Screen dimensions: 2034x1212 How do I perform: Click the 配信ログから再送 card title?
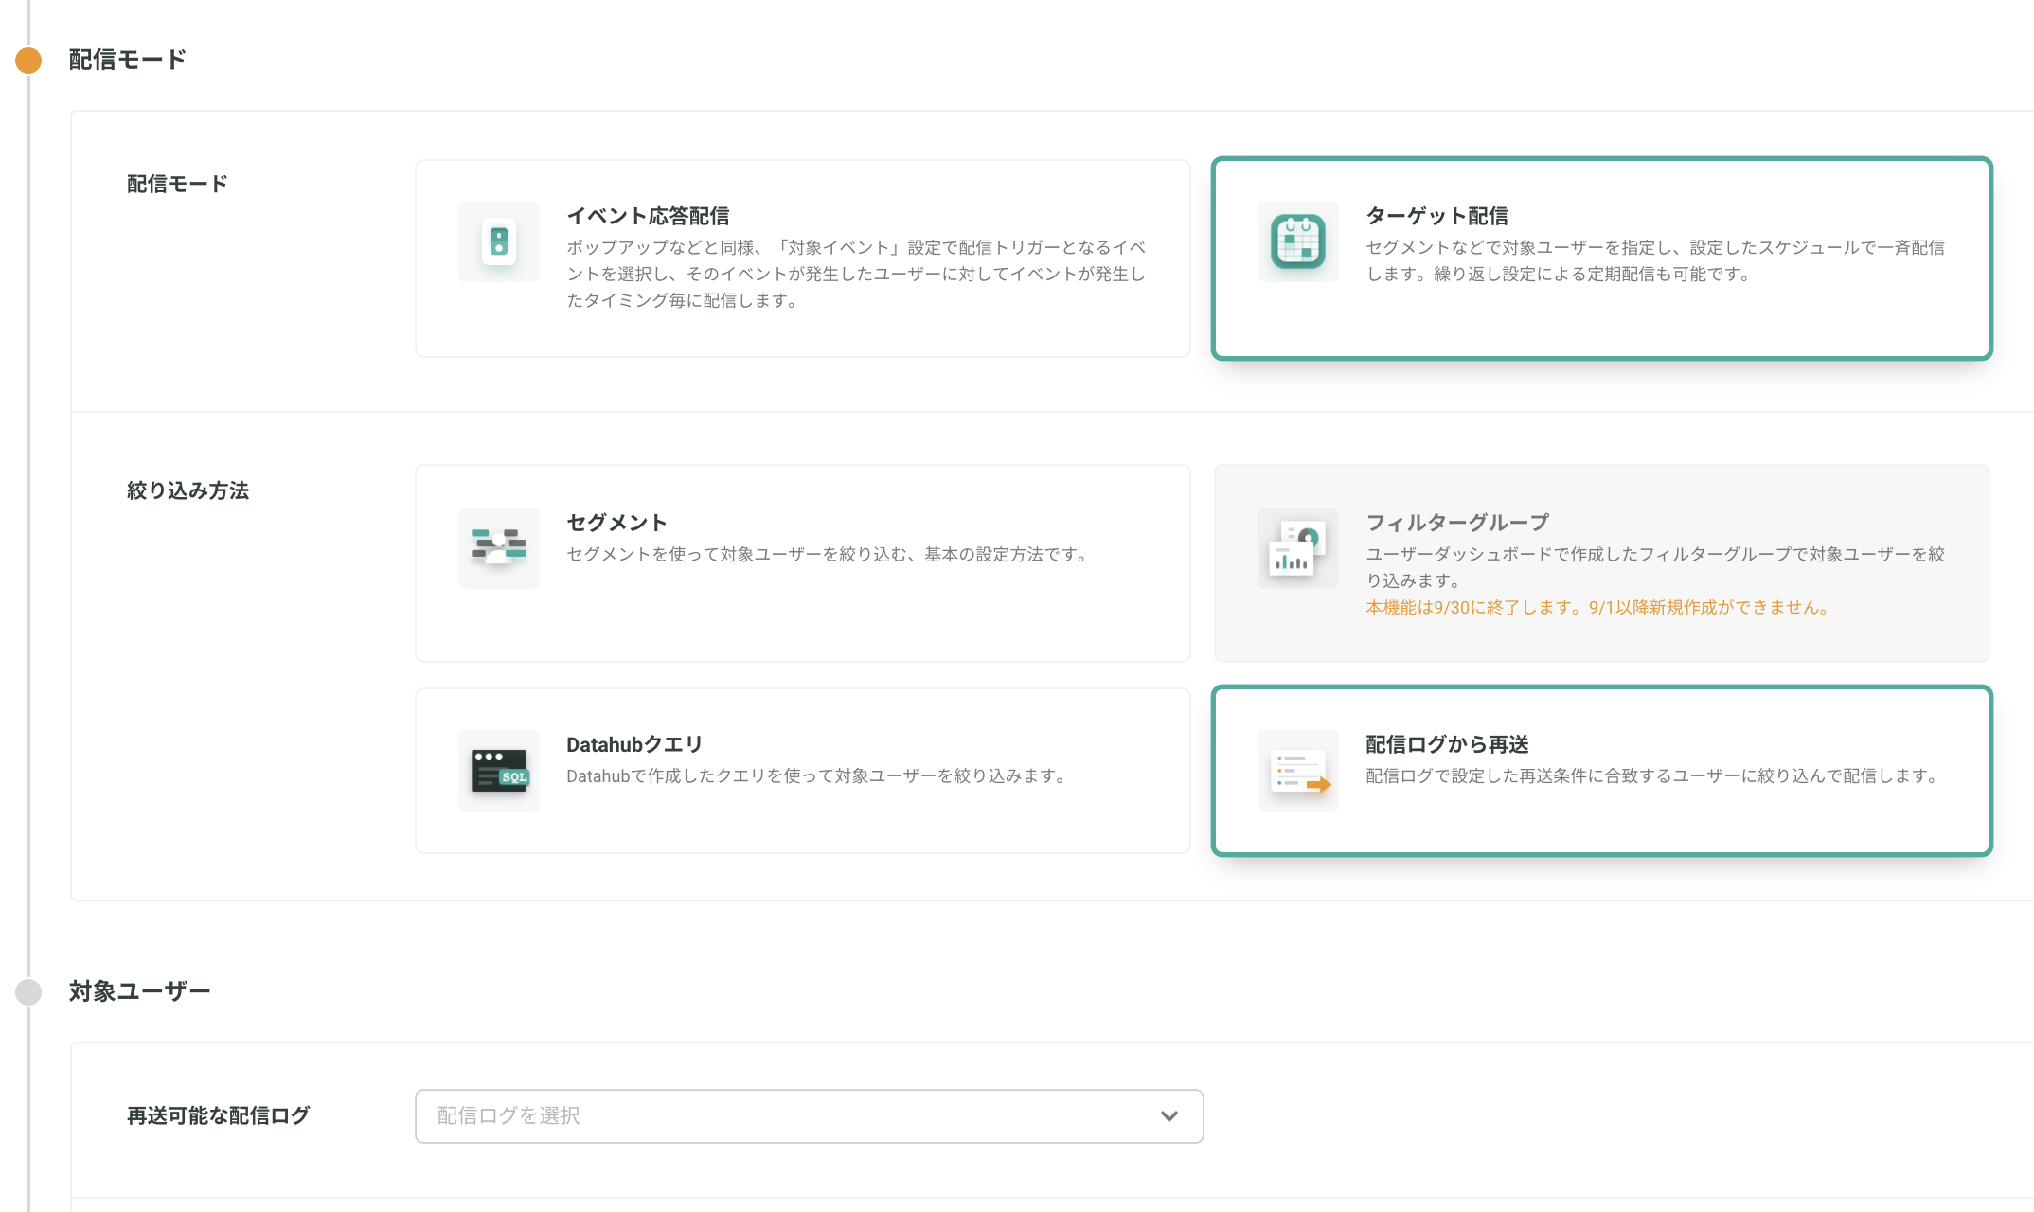pyautogui.click(x=1447, y=744)
